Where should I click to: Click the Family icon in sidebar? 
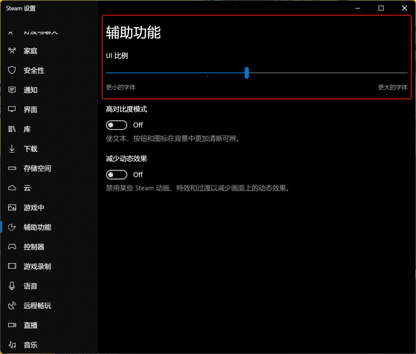[12, 51]
